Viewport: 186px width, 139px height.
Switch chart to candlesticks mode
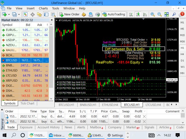click(138, 14)
